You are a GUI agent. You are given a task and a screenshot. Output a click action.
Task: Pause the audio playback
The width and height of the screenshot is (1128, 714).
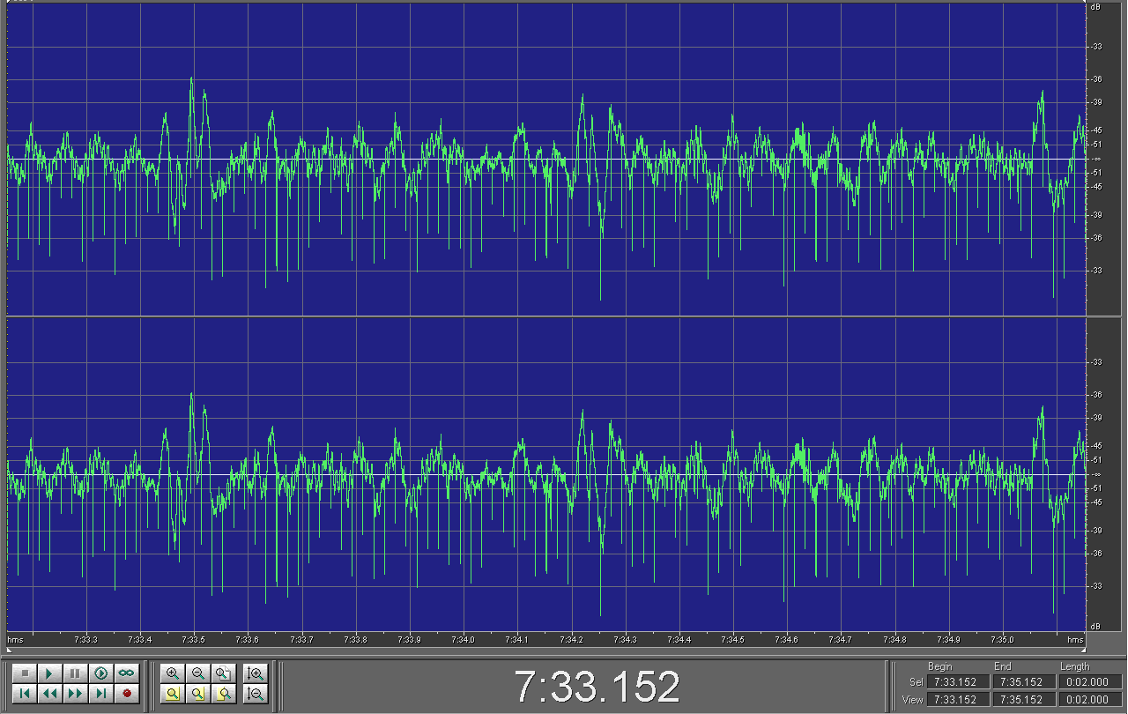click(76, 673)
